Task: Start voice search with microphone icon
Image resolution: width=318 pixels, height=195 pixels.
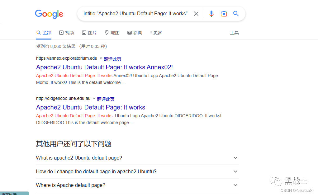Action: coord(211,14)
